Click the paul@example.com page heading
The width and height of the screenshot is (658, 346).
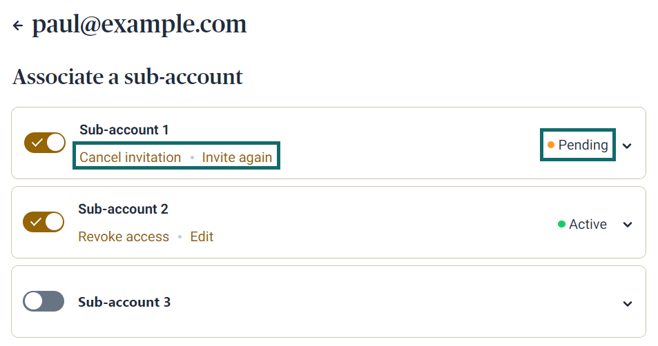click(139, 25)
